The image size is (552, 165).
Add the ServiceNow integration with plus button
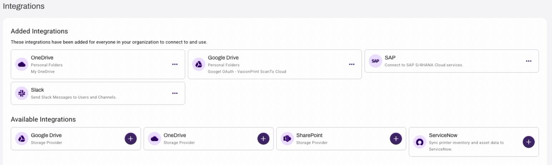click(528, 142)
